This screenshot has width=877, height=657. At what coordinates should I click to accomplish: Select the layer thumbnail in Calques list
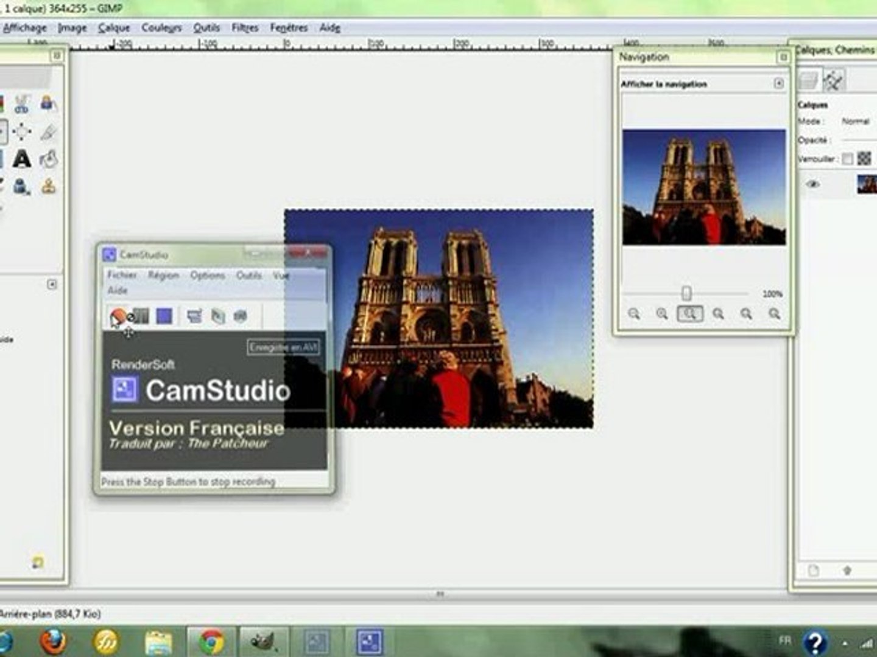click(867, 184)
